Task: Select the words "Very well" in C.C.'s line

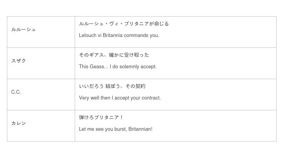Action: [x=89, y=98]
